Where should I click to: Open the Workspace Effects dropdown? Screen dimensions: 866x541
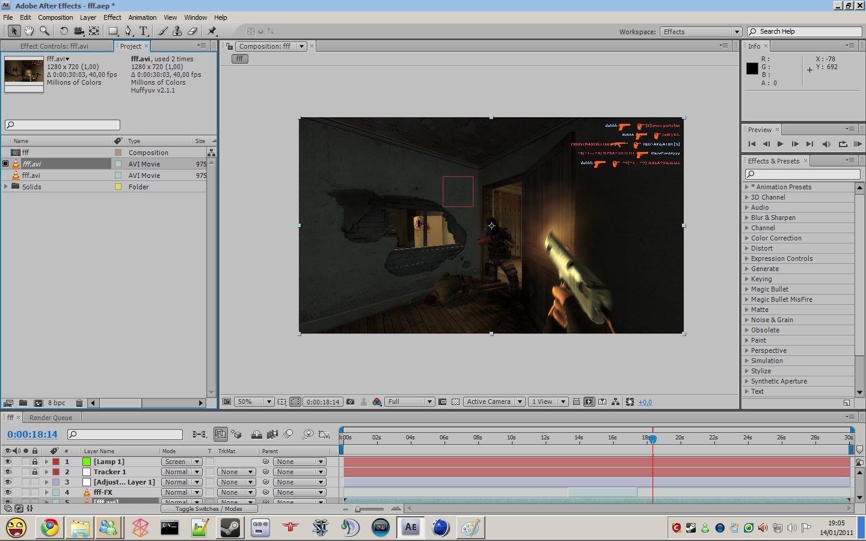click(x=701, y=32)
